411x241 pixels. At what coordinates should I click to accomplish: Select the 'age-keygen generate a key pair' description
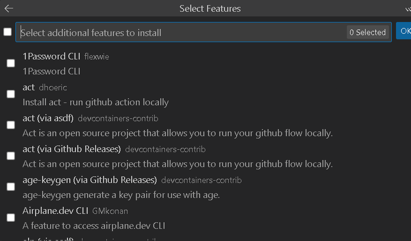point(121,195)
